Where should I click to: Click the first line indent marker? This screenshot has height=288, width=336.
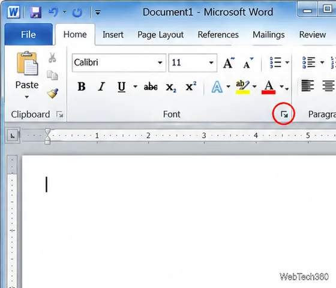pos(47,132)
